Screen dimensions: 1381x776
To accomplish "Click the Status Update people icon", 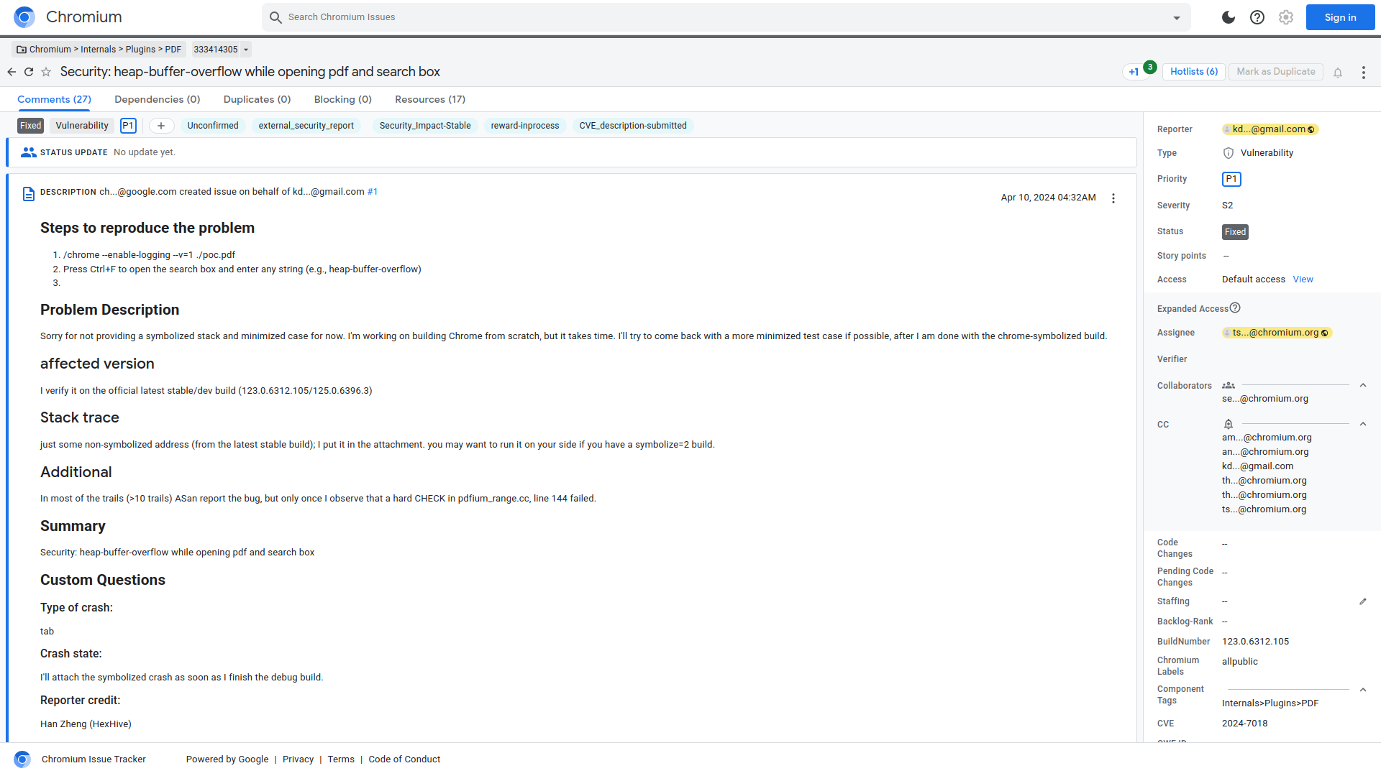I will point(29,152).
